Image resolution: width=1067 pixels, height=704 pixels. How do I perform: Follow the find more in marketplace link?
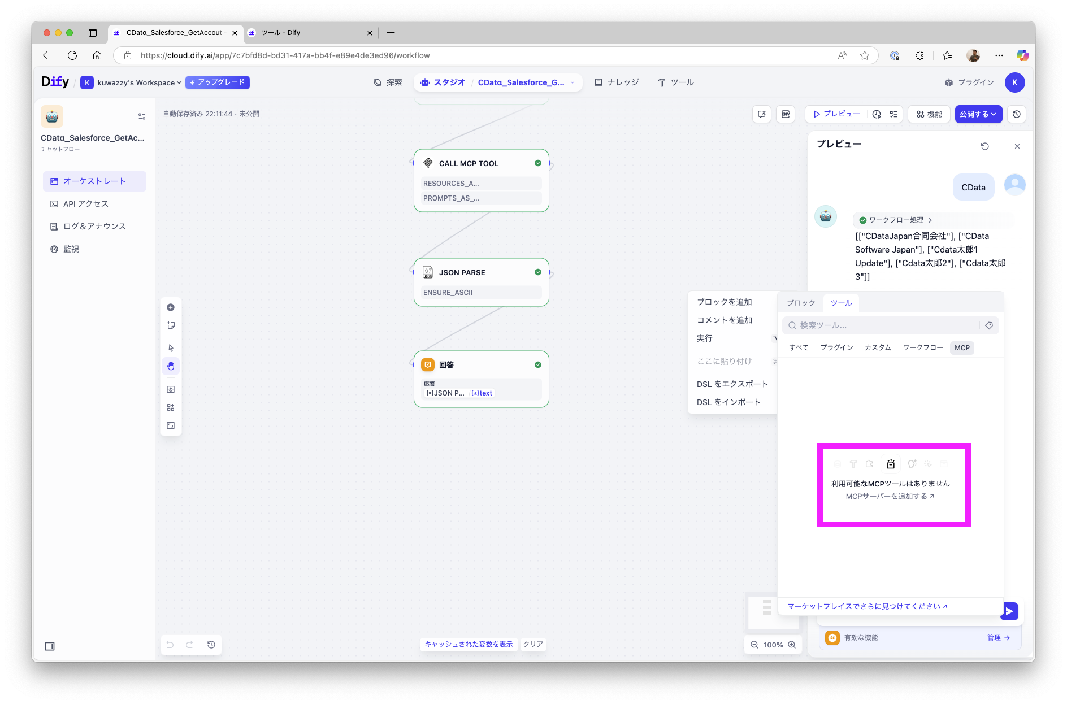click(x=868, y=606)
